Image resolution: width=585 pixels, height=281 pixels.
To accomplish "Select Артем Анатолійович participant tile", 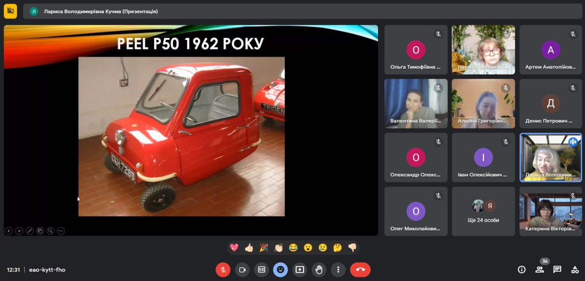I will point(551,50).
